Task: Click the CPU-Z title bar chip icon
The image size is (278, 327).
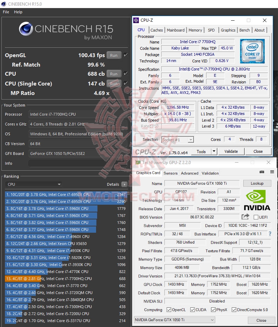Action: point(136,20)
